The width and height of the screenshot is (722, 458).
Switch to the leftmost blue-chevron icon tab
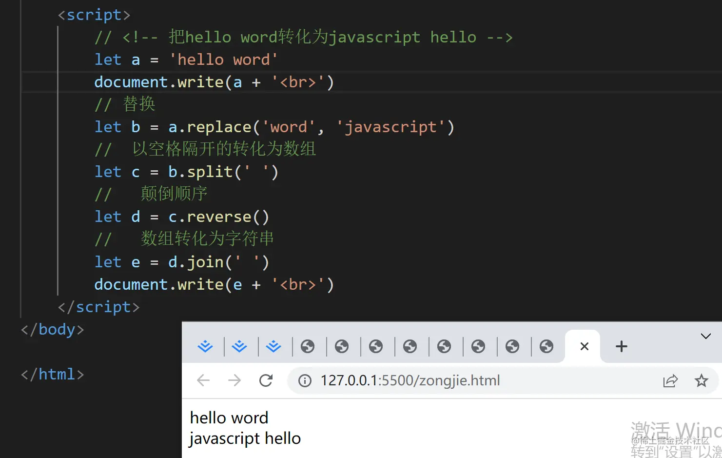(205, 346)
